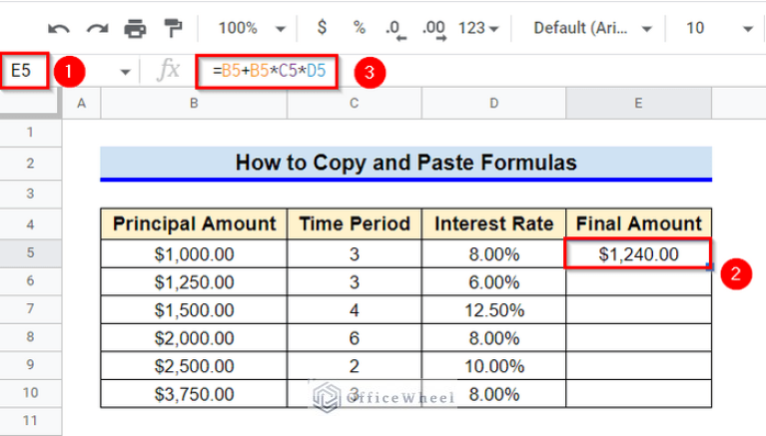The width and height of the screenshot is (766, 436).
Task: Click the cell containing $1,250.00
Action: click(194, 281)
